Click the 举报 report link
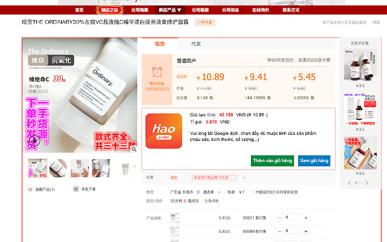 [x=376, y=22]
